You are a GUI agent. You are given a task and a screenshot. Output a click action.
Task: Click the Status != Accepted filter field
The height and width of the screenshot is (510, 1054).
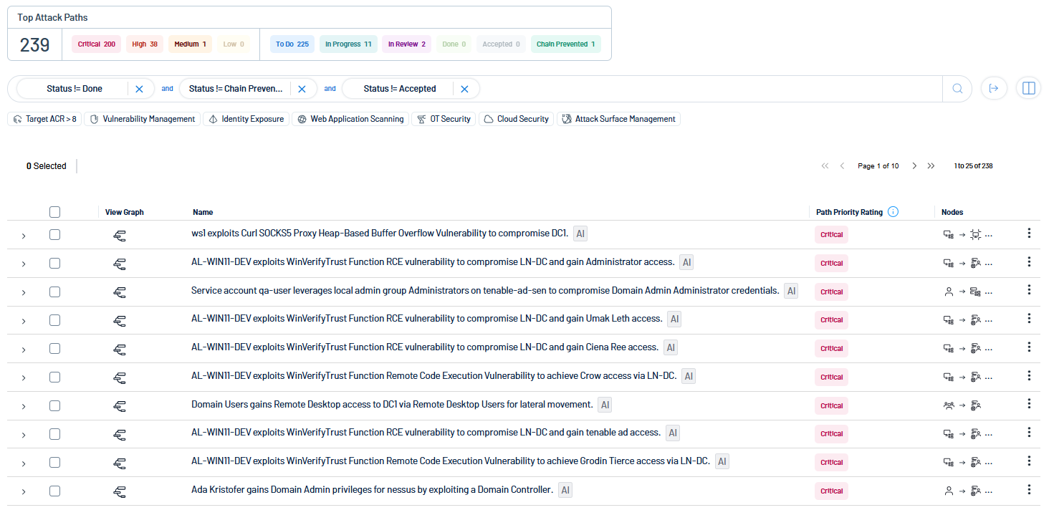[x=399, y=89]
